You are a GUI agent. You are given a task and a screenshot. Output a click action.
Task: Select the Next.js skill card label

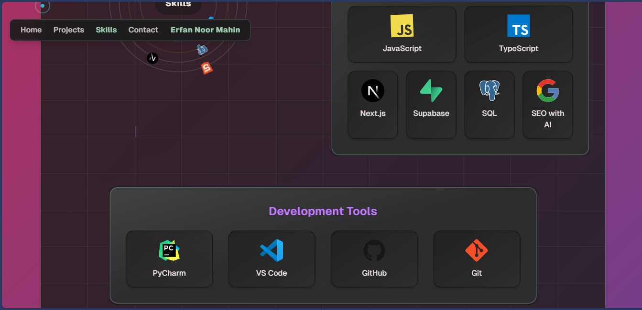click(373, 113)
